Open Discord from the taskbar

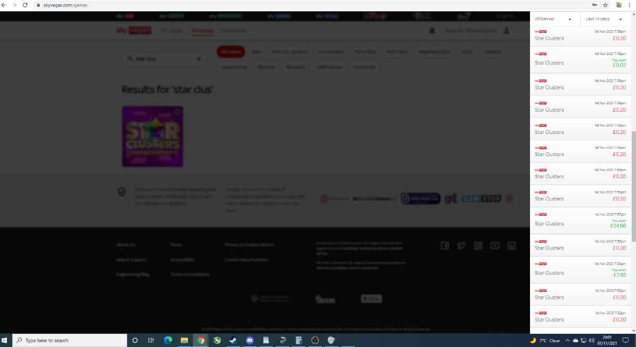click(x=250, y=340)
